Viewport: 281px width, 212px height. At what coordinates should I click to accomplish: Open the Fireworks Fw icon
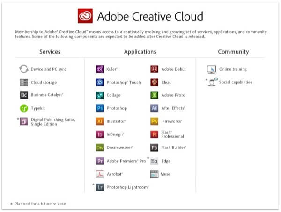pyautogui.click(x=154, y=121)
